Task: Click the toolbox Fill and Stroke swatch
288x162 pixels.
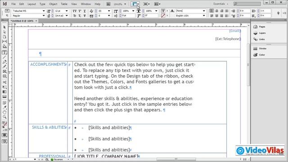Action: tap(4, 124)
